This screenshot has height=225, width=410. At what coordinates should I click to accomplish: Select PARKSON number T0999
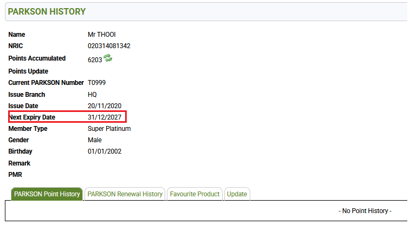97,83
